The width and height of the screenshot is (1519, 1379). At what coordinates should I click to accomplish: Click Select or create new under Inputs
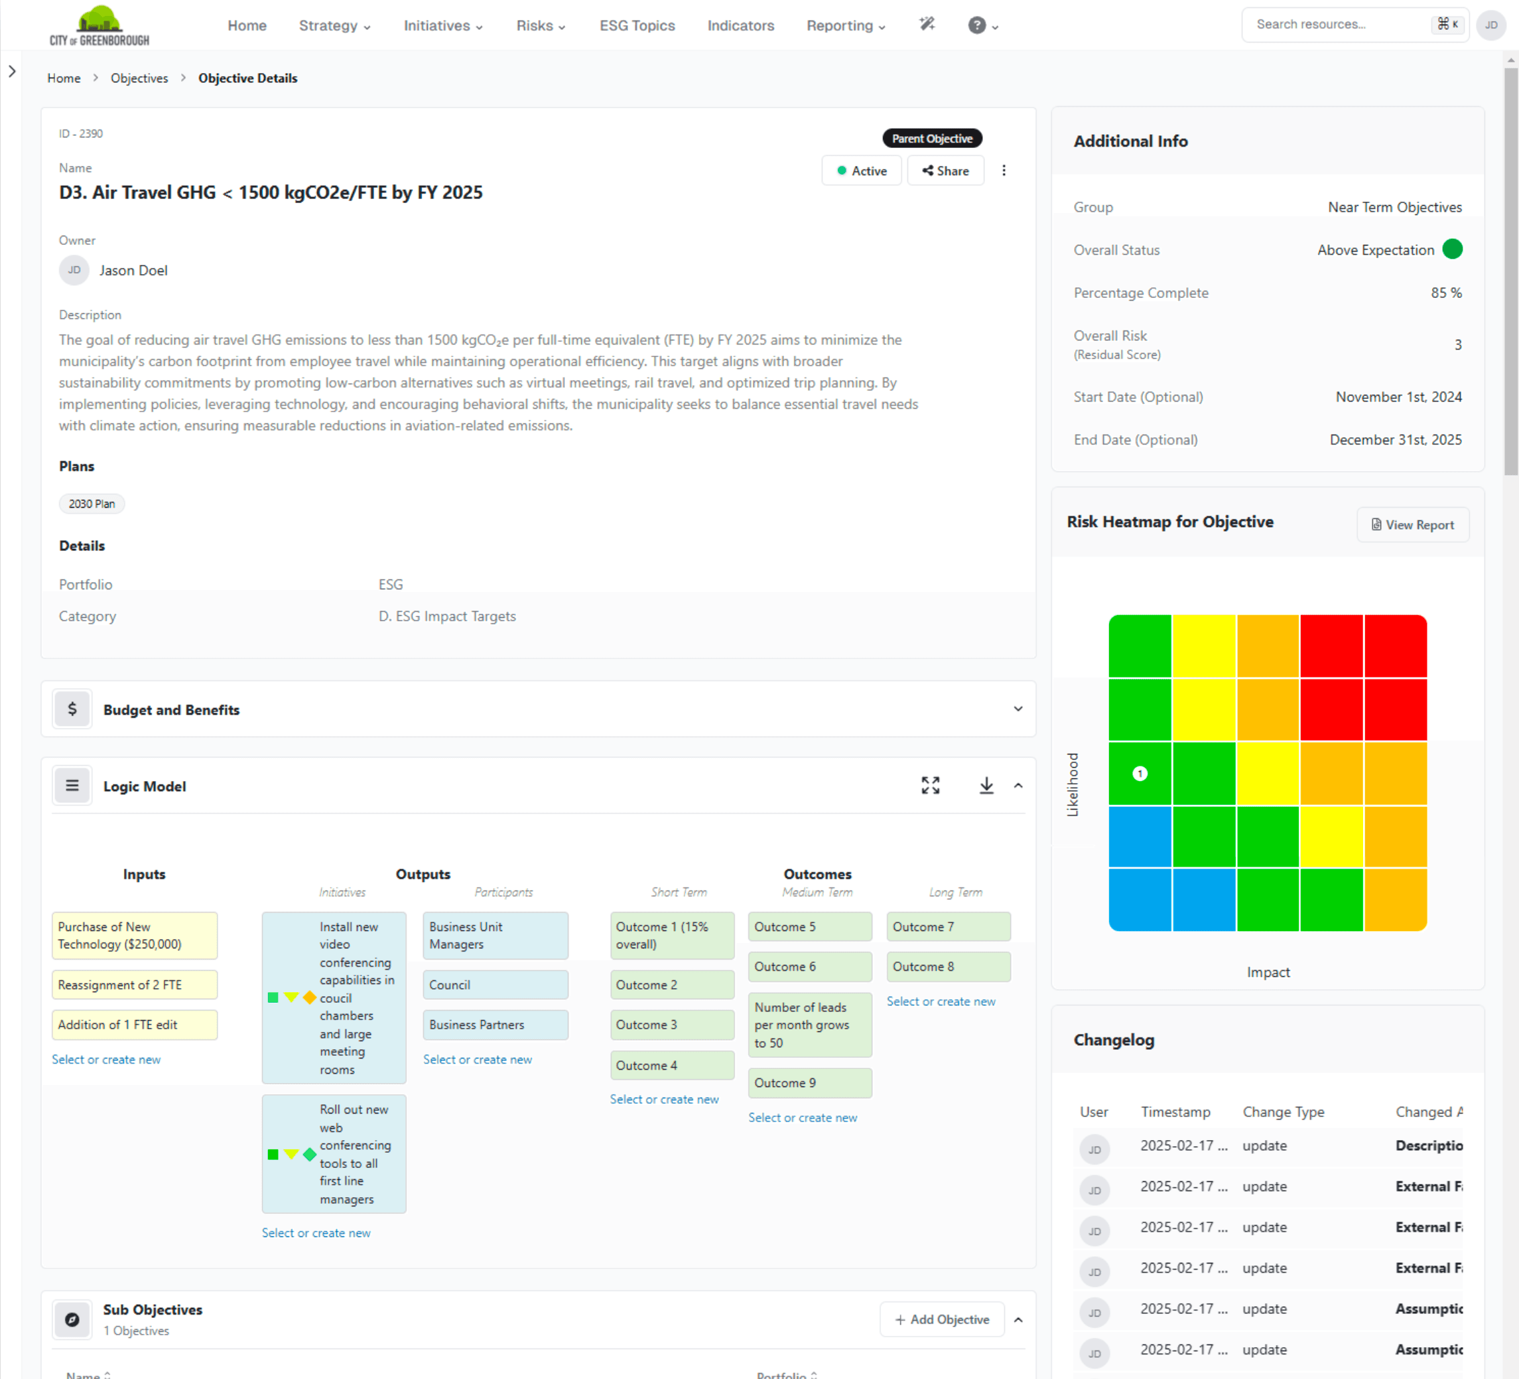[x=105, y=1058]
